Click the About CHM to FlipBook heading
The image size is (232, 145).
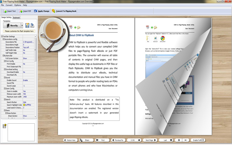click(x=81, y=35)
